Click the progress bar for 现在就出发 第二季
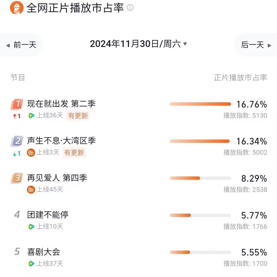The height and width of the screenshot is (277, 277). point(200,104)
